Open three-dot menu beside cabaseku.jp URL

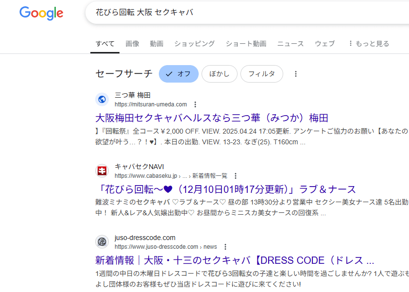tap(236, 176)
